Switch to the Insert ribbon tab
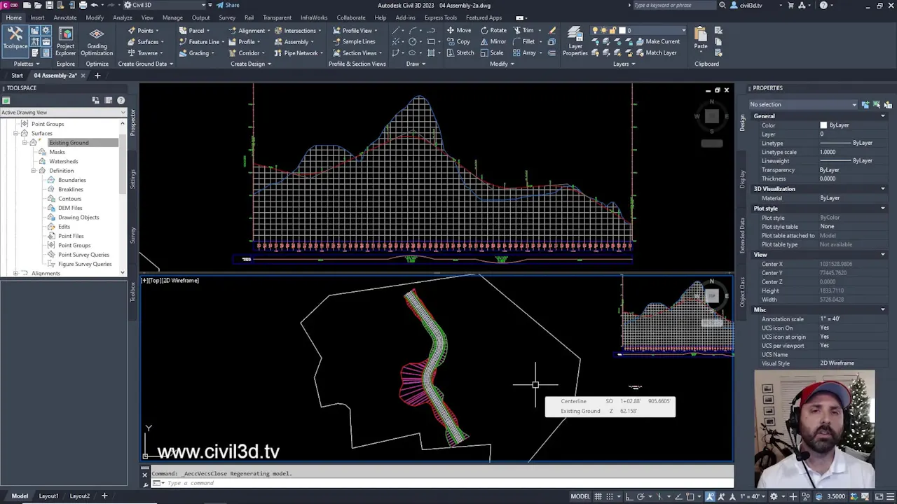The height and width of the screenshot is (504, 897). [x=37, y=17]
